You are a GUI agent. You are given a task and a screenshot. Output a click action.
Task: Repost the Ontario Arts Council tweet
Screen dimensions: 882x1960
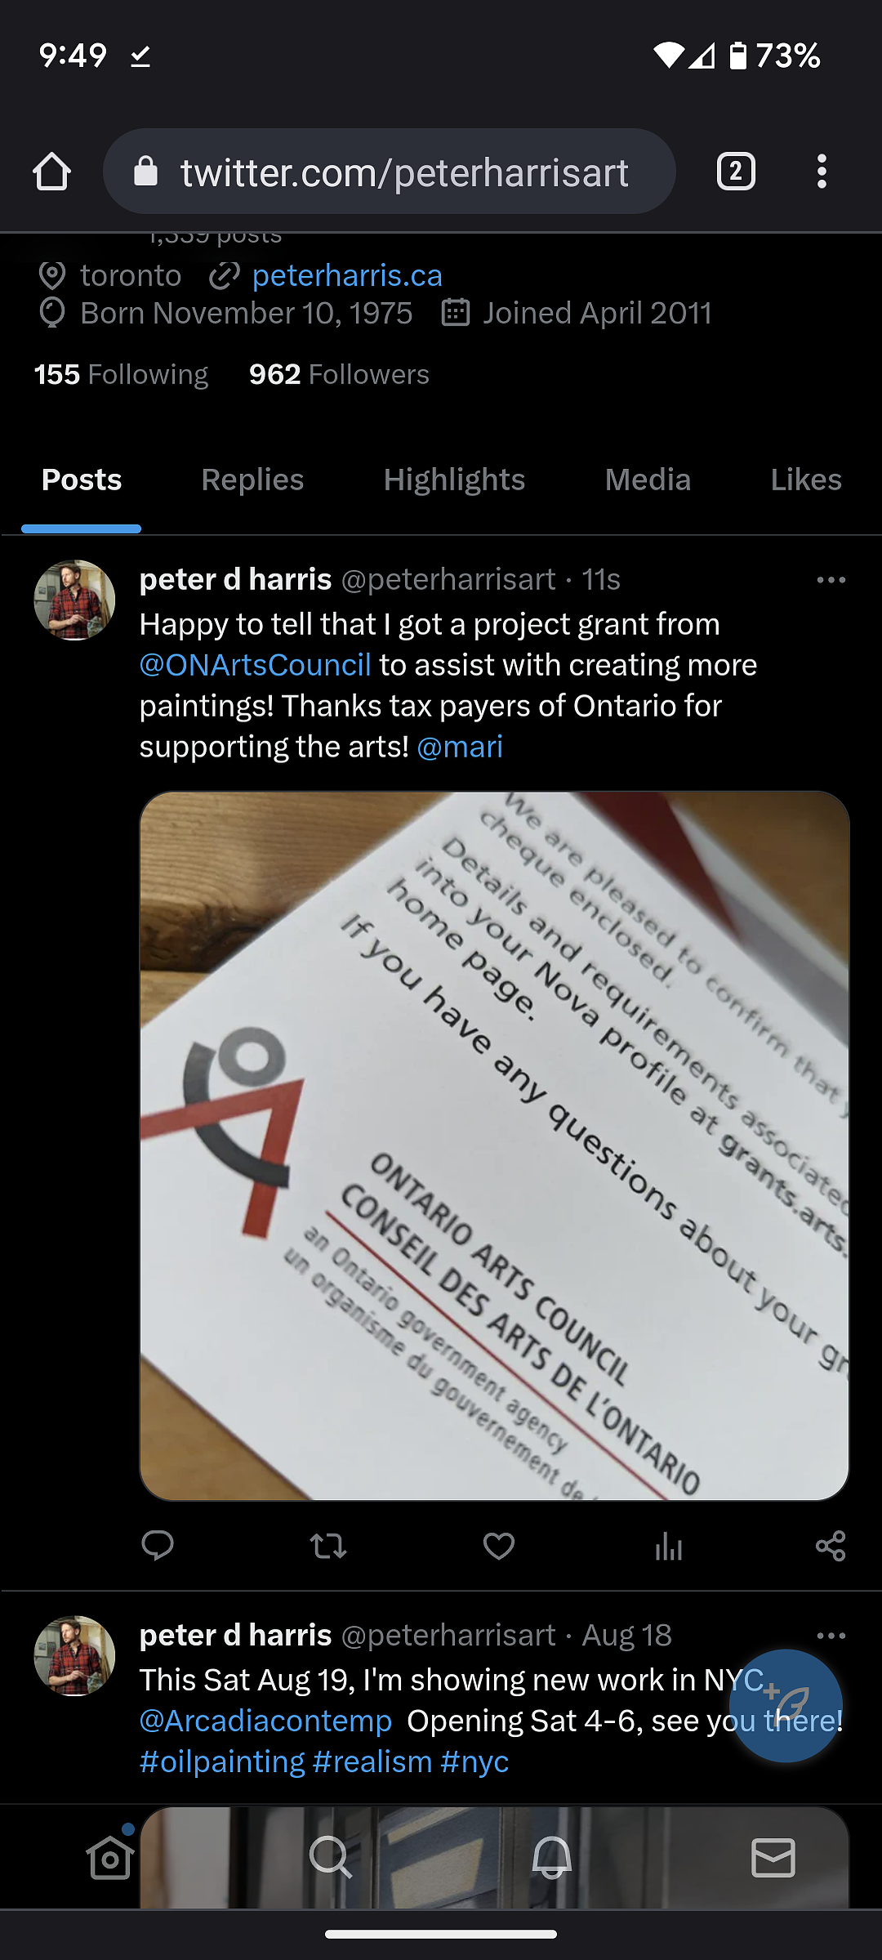(328, 1545)
